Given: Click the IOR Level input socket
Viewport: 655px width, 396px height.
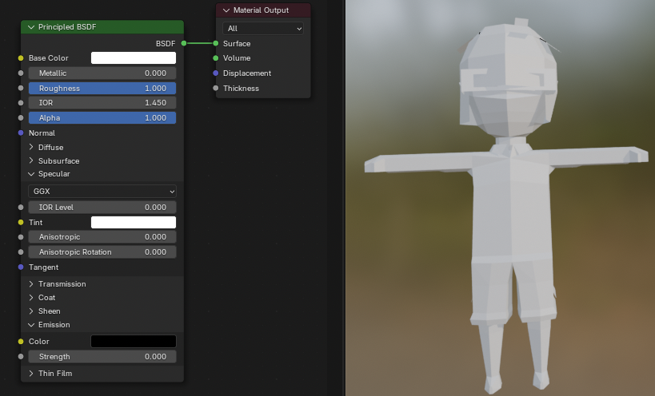Looking at the screenshot, I should [21, 207].
